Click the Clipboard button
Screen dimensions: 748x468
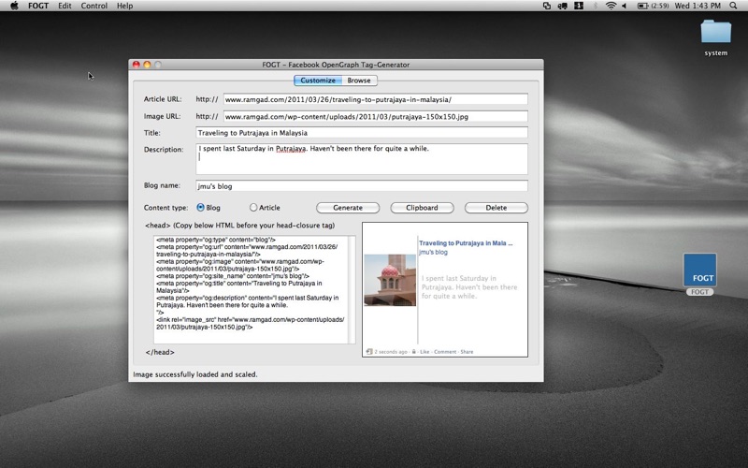423,208
